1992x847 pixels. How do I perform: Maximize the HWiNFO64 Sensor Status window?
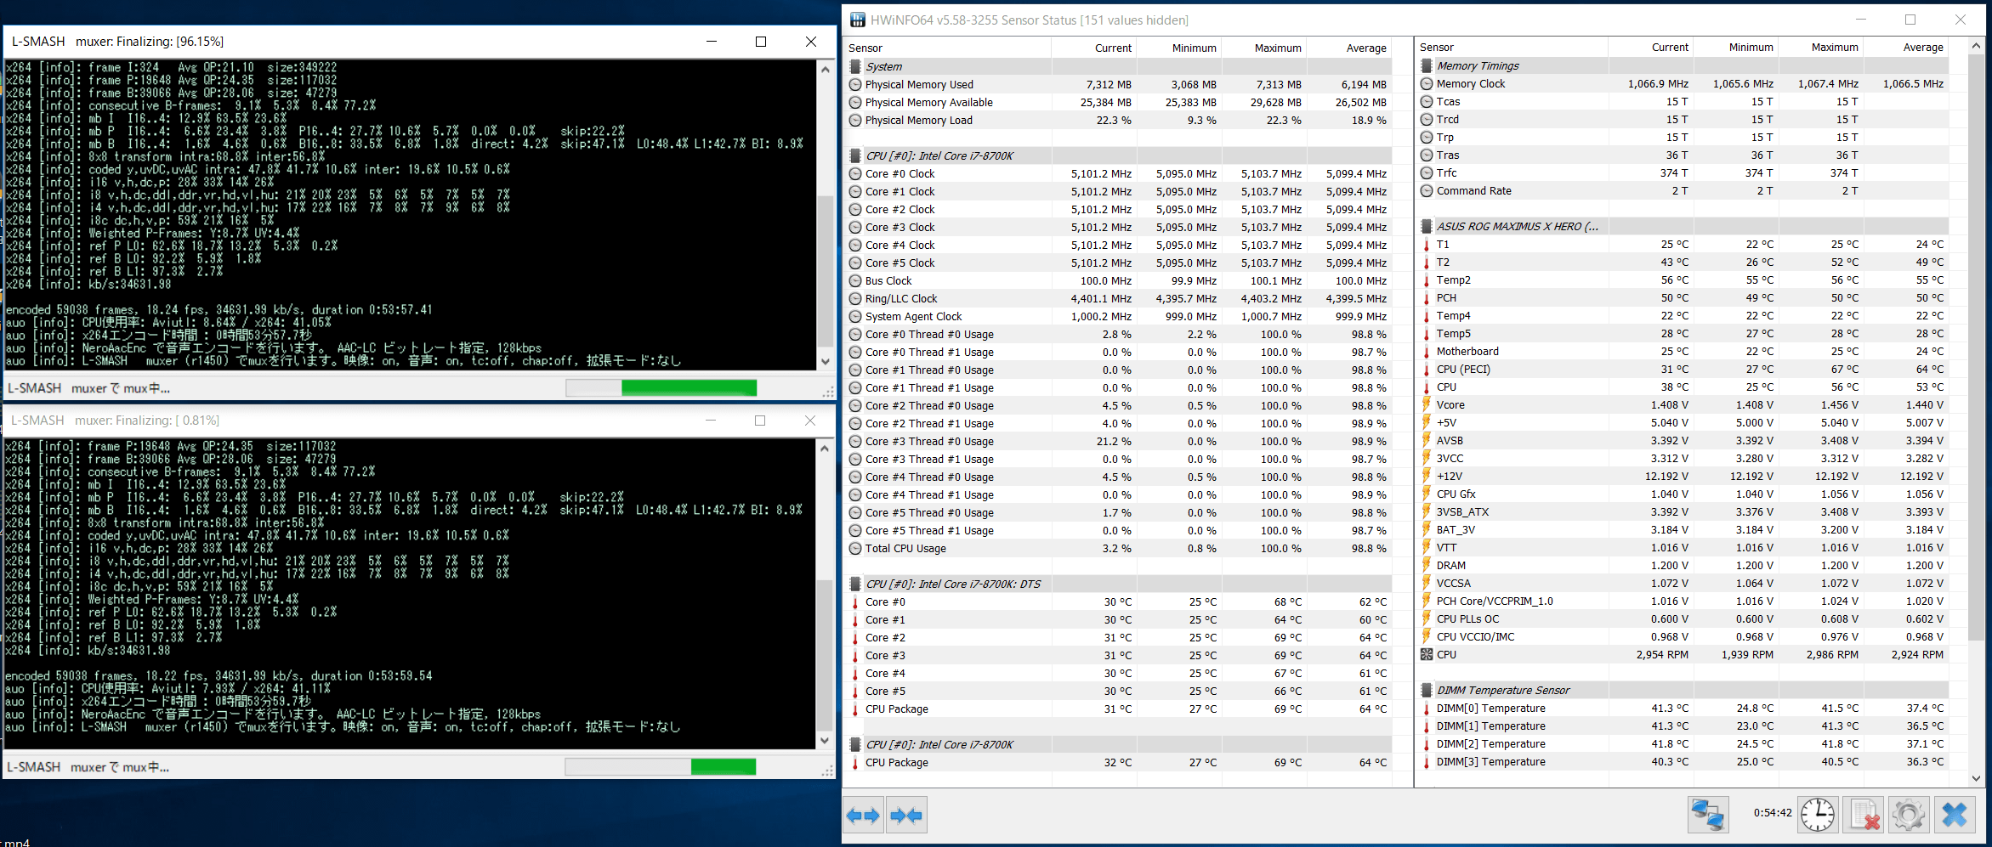click(x=1910, y=20)
